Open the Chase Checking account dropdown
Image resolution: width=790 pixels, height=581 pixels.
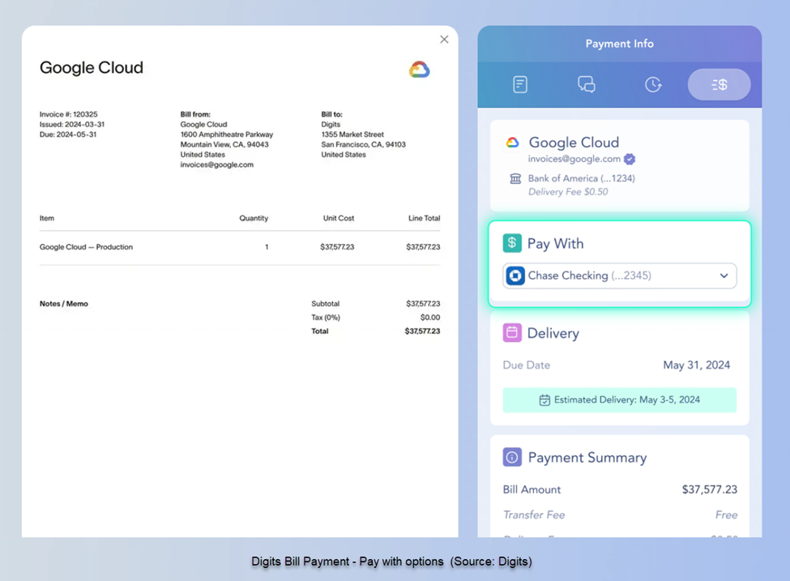(619, 276)
